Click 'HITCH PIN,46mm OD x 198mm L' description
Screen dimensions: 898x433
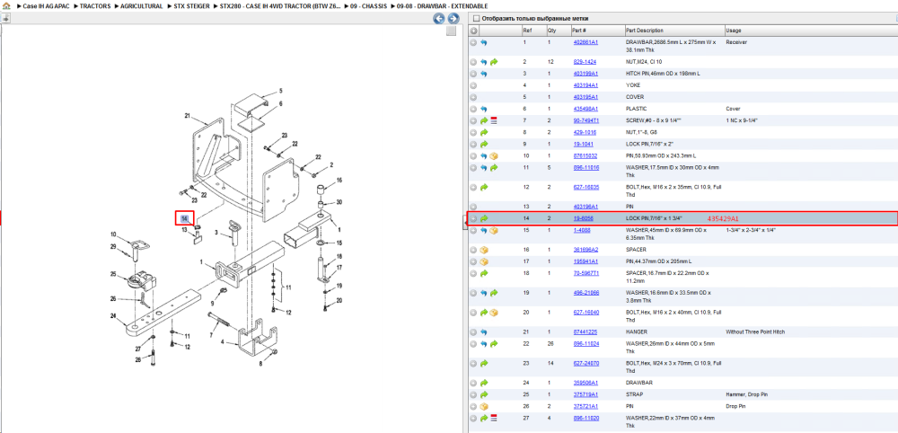664,74
